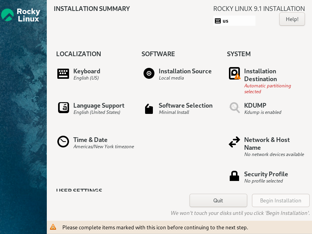Click the Help! button
This screenshot has height=234, width=312.
click(292, 19)
